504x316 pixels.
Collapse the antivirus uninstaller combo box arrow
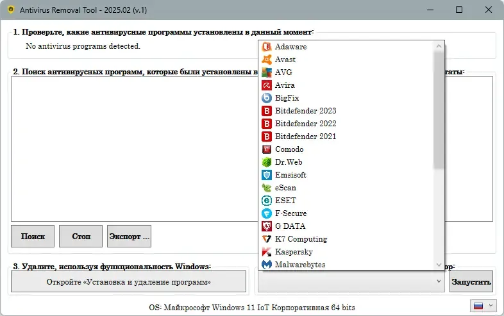coord(439,281)
